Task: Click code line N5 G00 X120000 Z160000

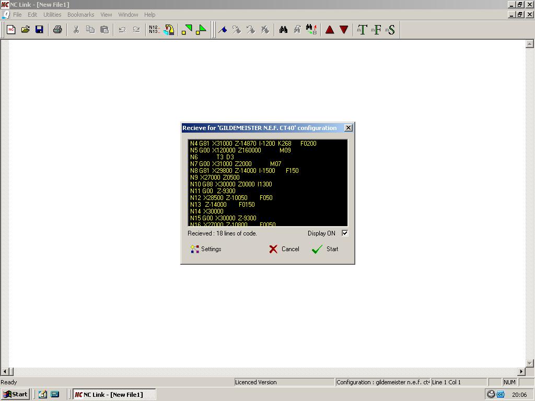Action: [240, 150]
